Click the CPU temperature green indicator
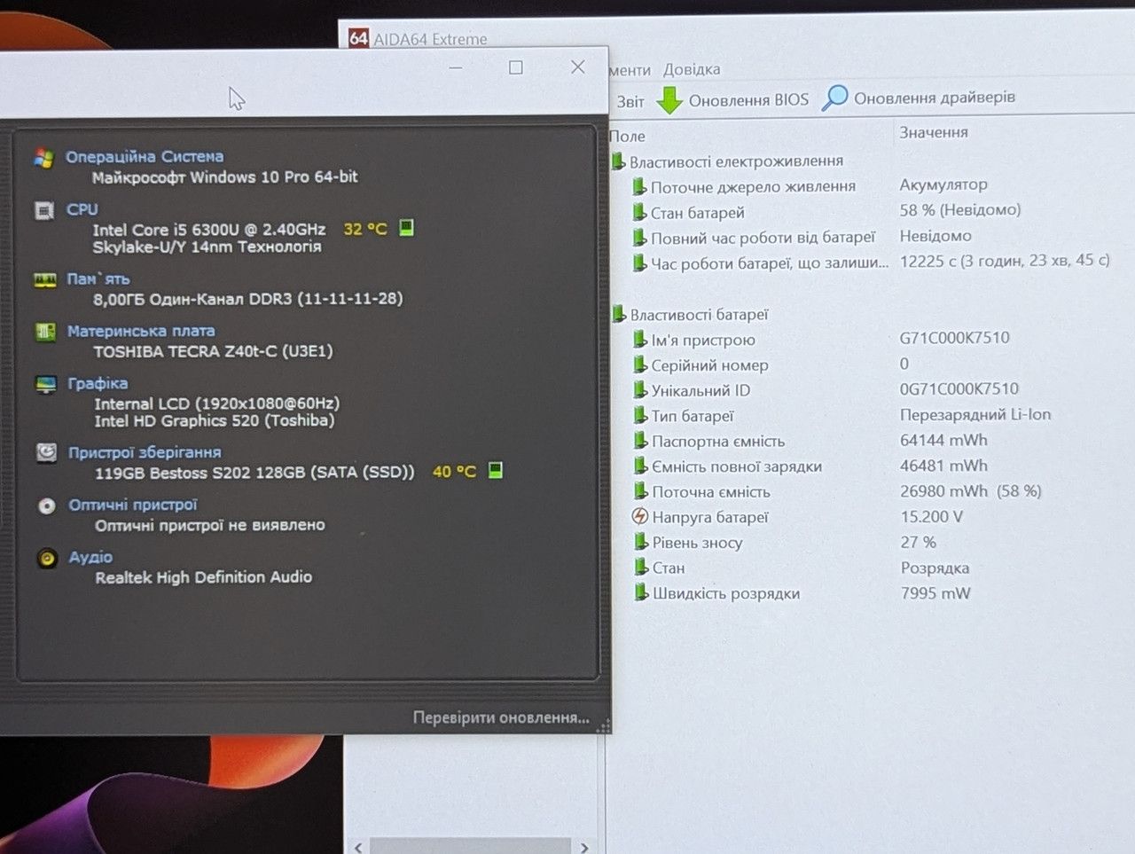This screenshot has height=854, width=1135. pyautogui.click(x=406, y=228)
